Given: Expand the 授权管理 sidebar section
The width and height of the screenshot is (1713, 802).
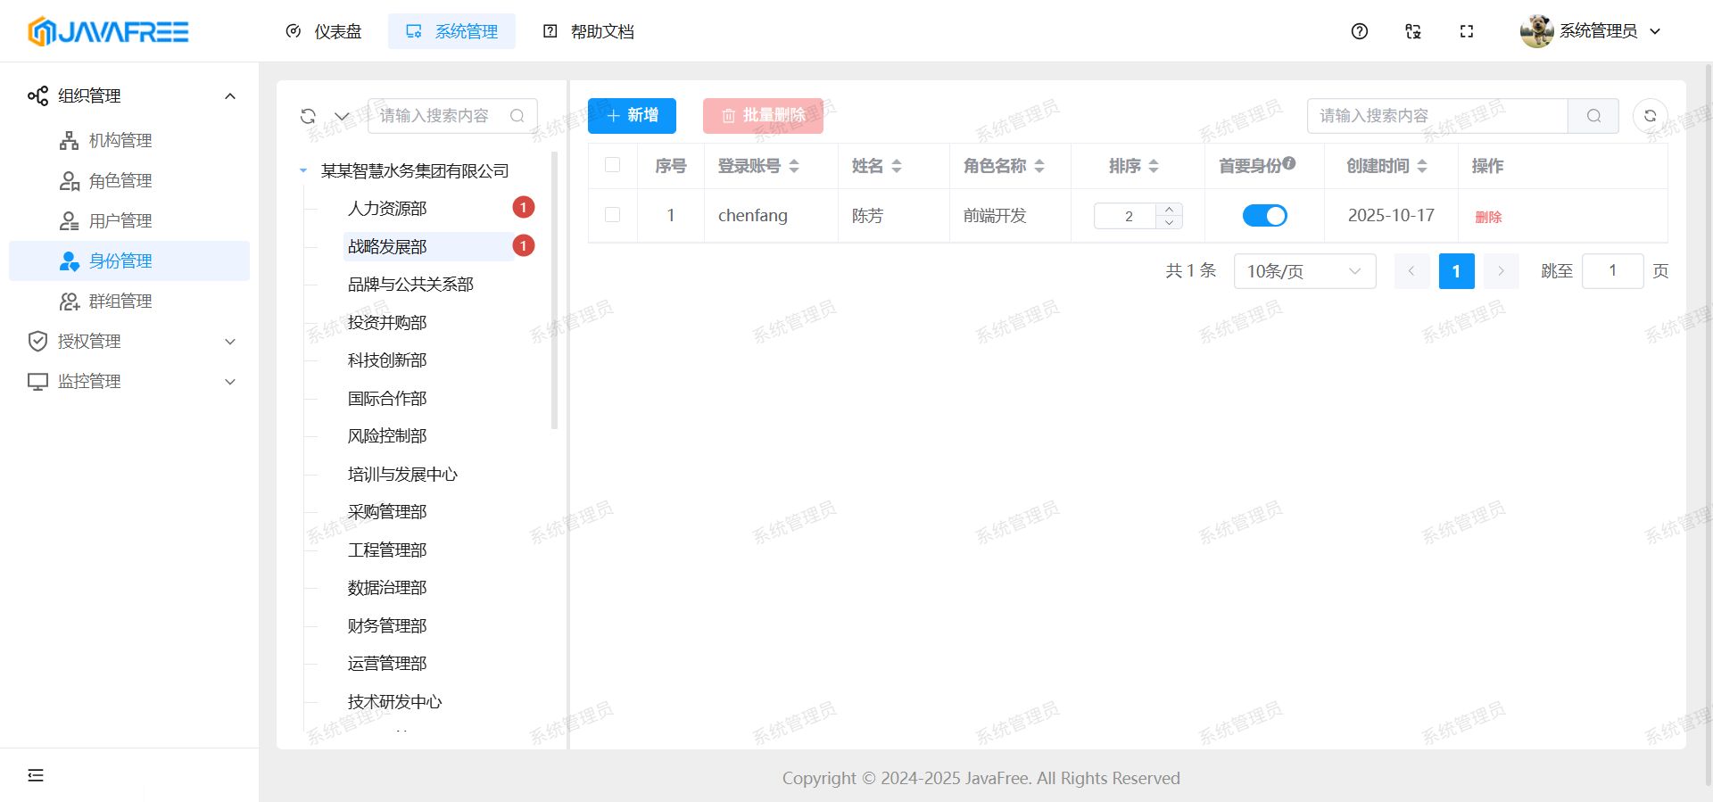Looking at the screenshot, I should (129, 342).
